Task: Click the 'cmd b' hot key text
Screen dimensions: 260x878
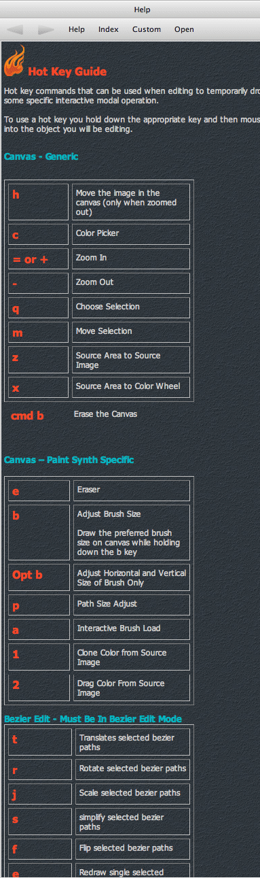Action: coord(27,415)
